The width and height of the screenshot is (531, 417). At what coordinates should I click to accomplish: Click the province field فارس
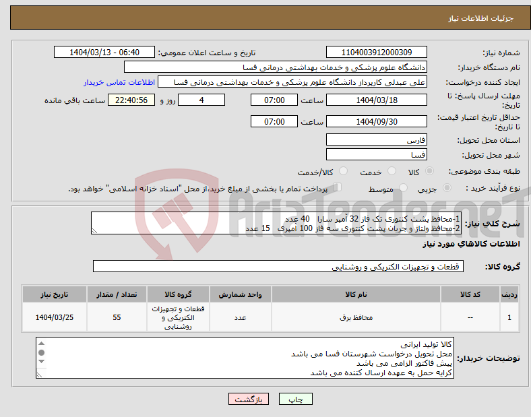(x=376, y=140)
